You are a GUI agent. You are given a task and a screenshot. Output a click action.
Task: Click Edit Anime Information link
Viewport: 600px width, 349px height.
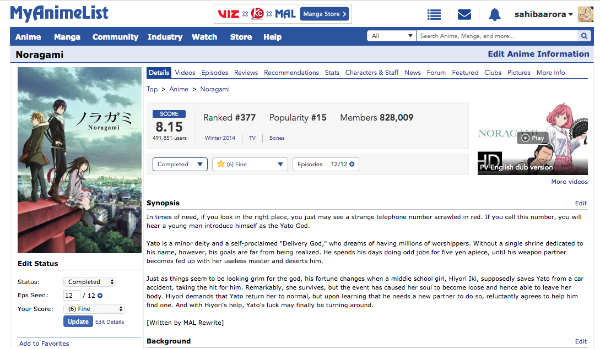pyautogui.click(x=538, y=54)
